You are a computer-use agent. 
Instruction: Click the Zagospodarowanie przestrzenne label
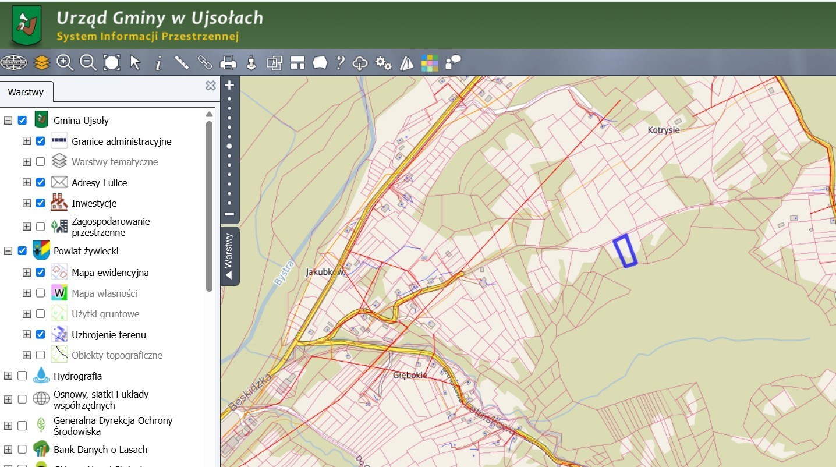[111, 227]
